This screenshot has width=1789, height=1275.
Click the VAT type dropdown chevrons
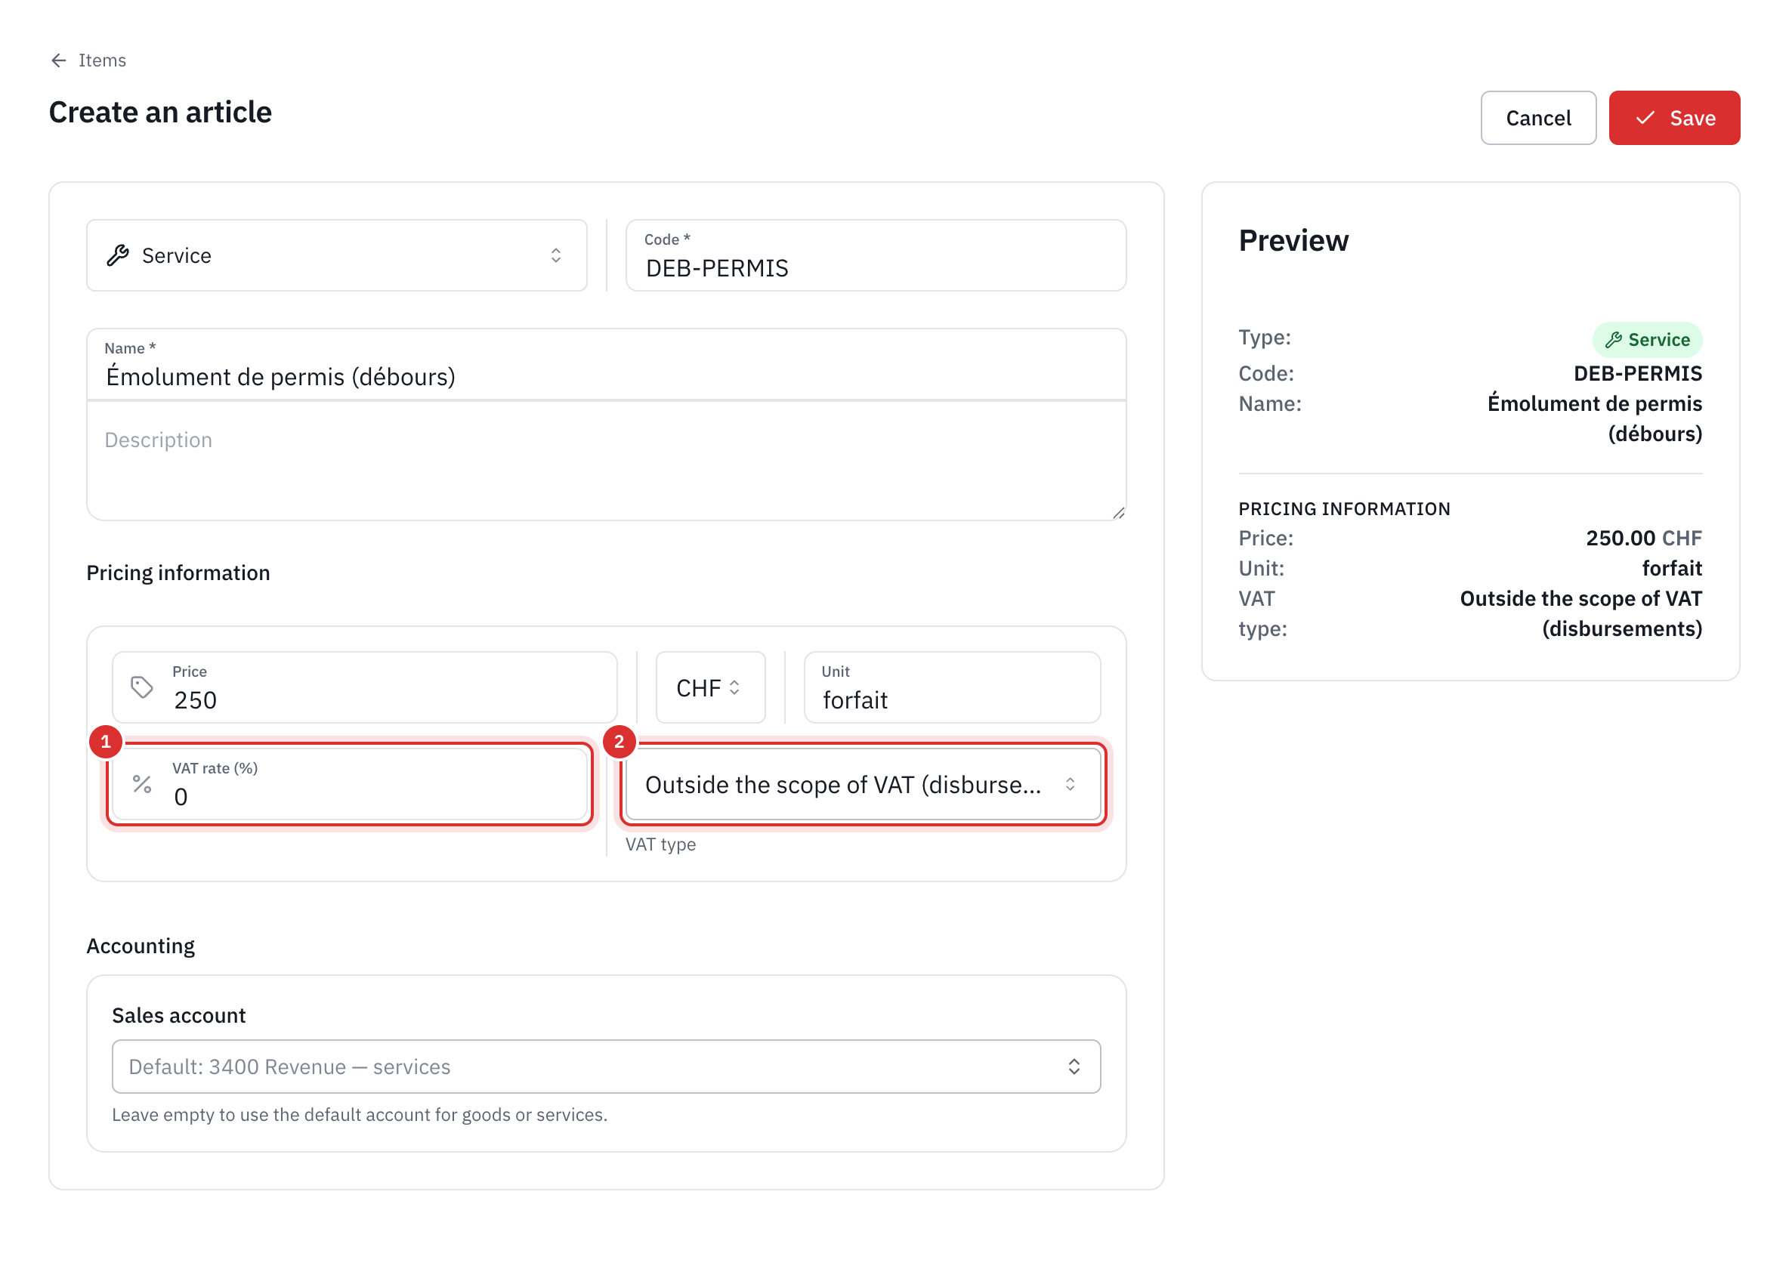pos(1070,783)
